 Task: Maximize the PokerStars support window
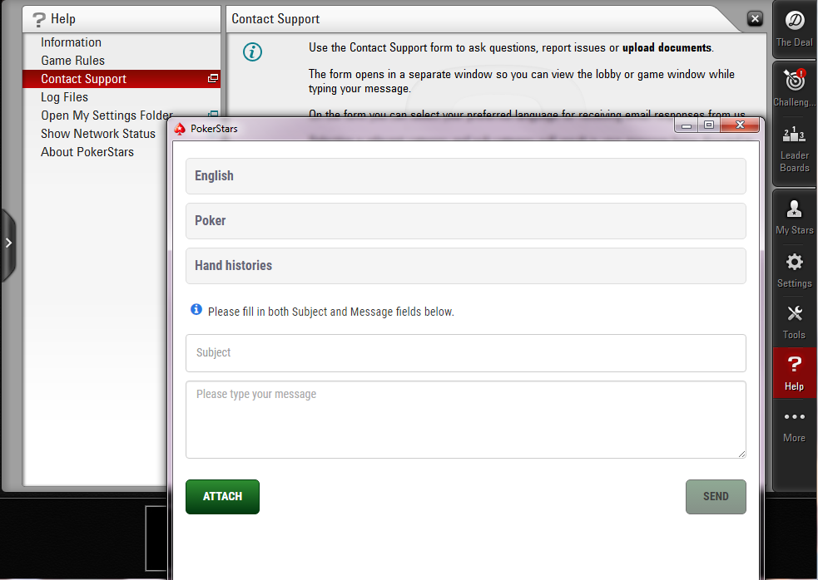tap(709, 125)
